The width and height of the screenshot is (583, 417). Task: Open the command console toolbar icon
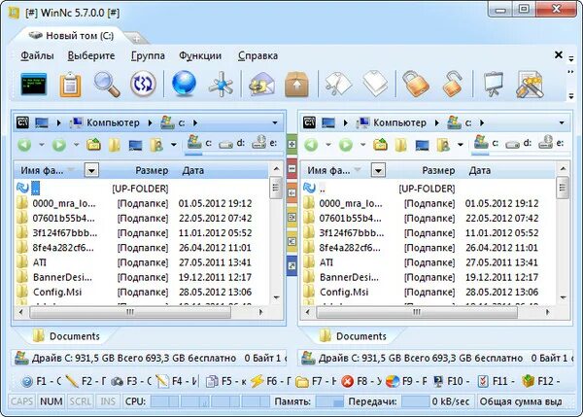[33, 84]
